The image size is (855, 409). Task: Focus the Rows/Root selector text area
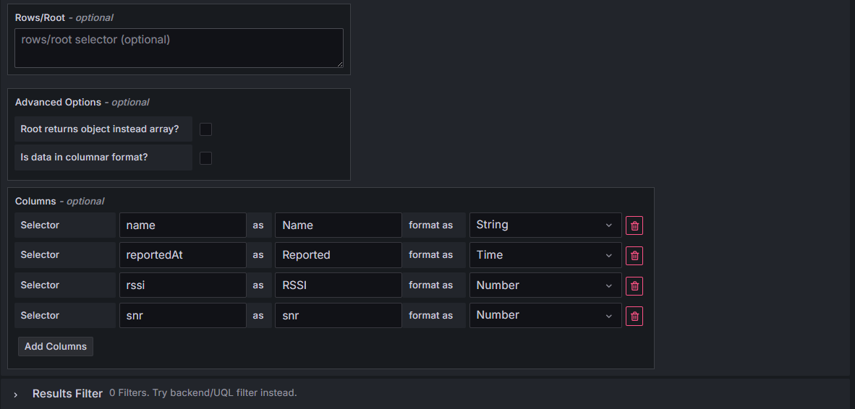[x=179, y=48]
